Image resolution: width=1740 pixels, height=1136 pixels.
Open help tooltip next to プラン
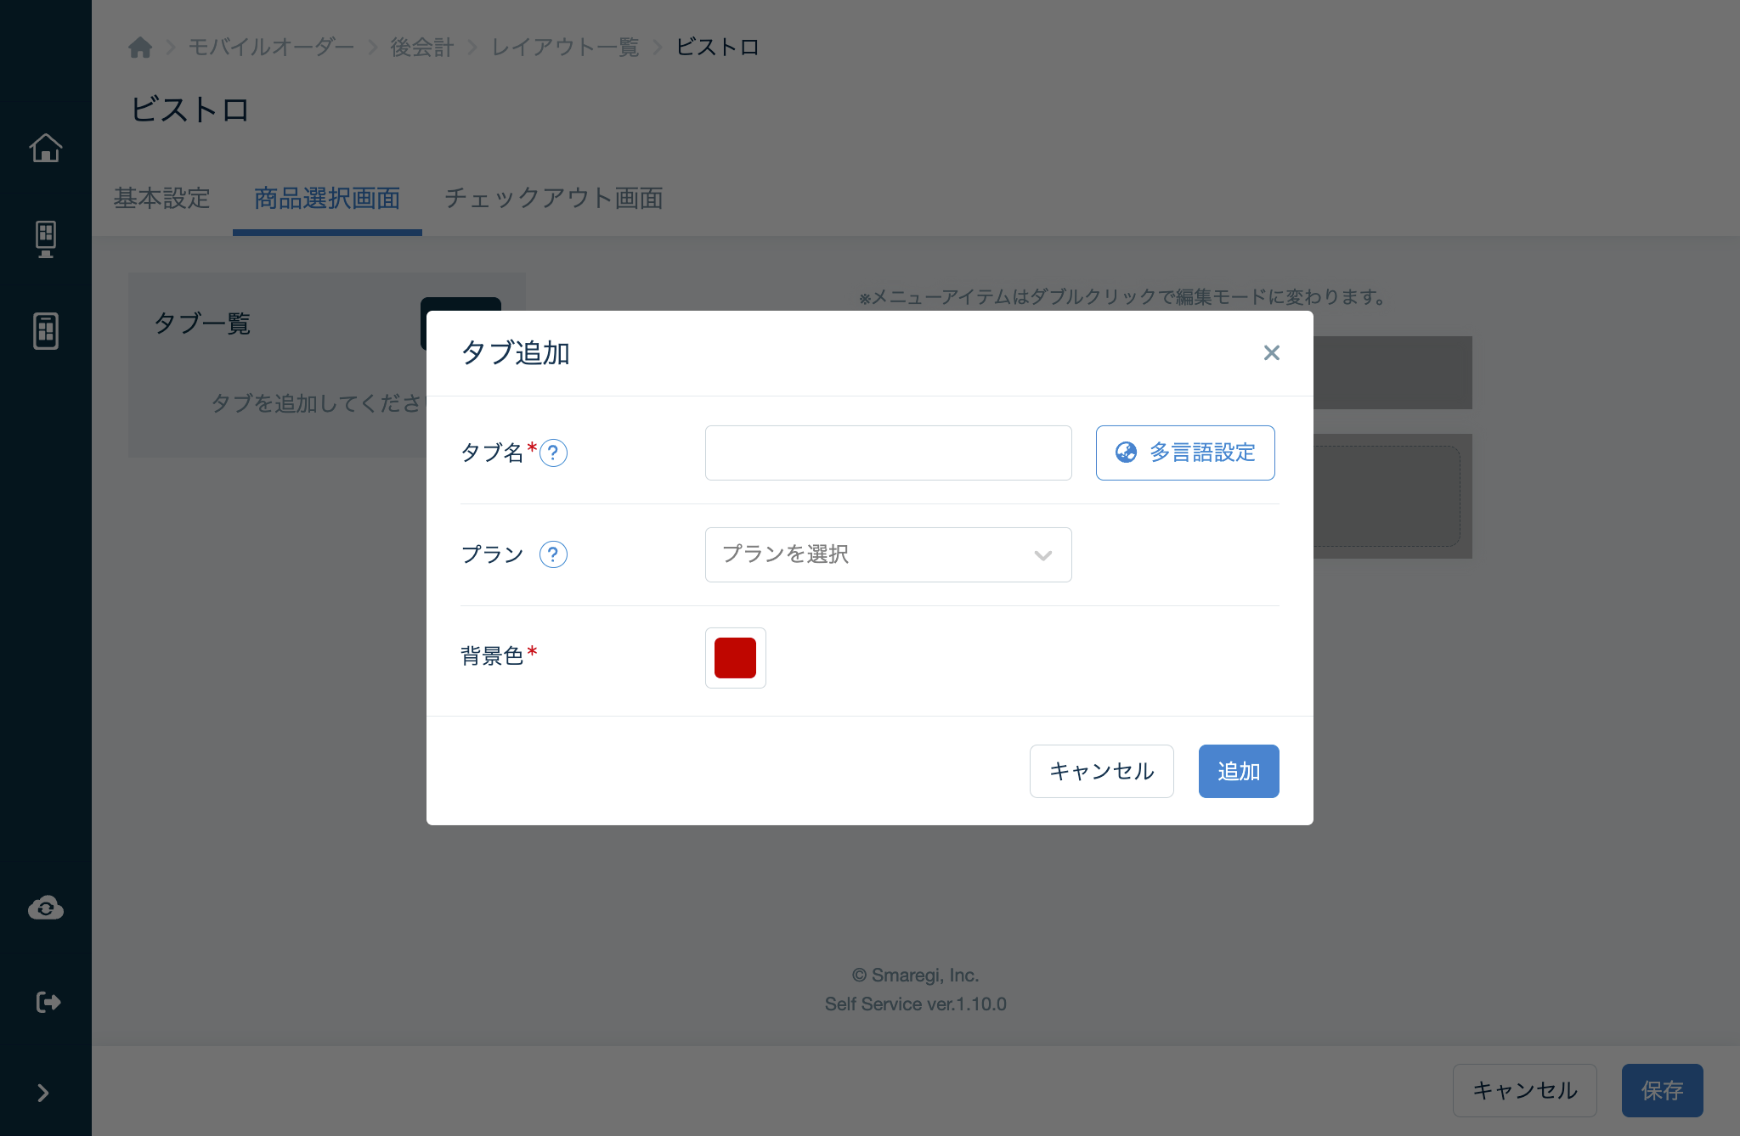click(554, 554)
